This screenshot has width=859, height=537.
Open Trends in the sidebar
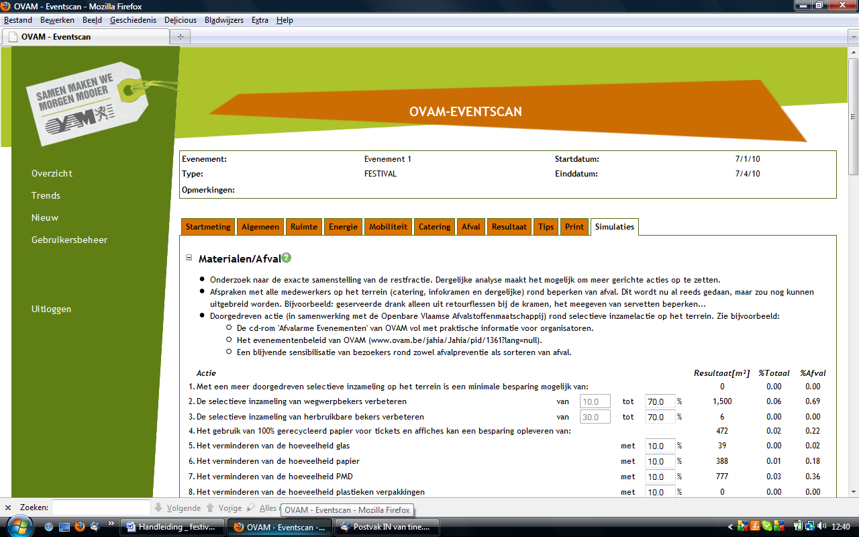click(x=46, y=195)
